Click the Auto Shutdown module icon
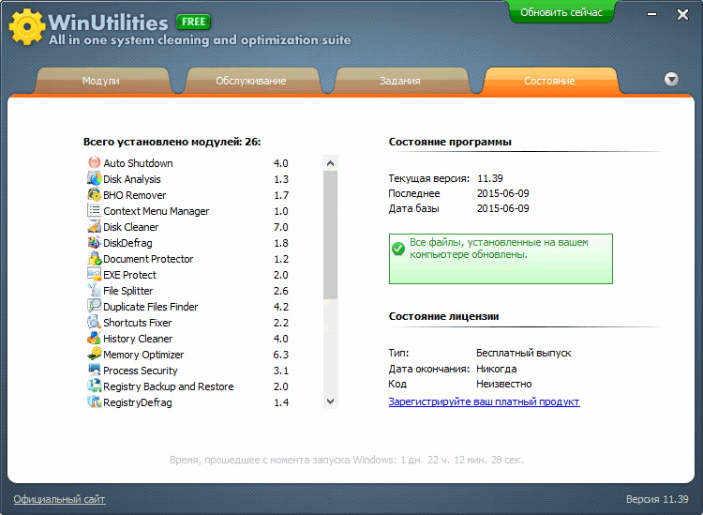Image resolution: width=703 pixels, height=515 pixels. (x=94, y=162)
